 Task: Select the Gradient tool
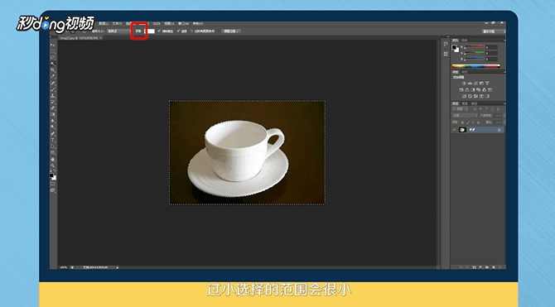(53, 114)
